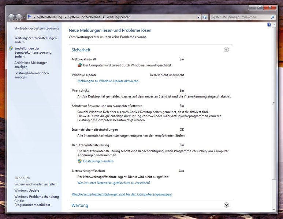Open Einstellungen der Benutzerkontensteuerung ändern
This screenshot has width=283, height=219.
33,52
